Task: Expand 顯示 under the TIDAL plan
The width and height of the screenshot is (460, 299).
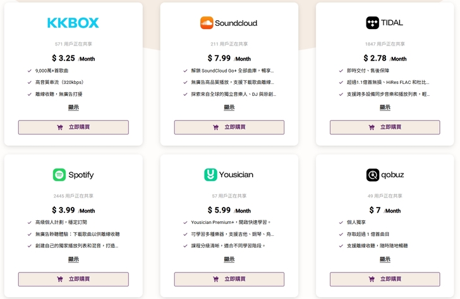Action: click(x=385, y=107)
